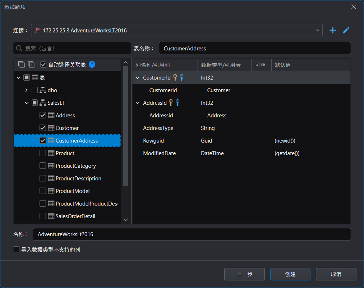364x288 pixels.
Task: Click the 列名称/引用列 column header
Action: [x=165, y=65]
